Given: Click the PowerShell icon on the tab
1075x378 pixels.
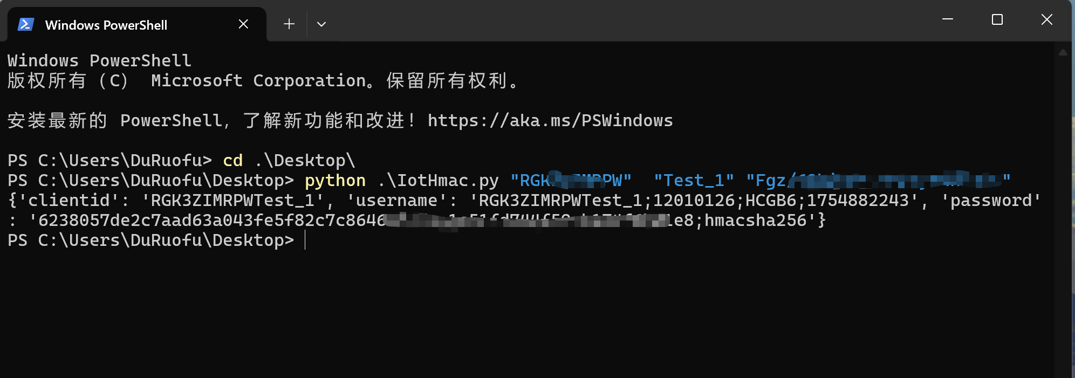Looking at the screenshot, I should click(26, 24).
